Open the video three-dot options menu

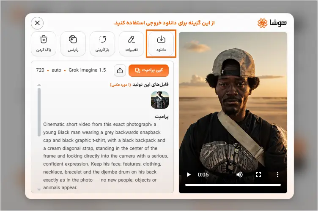pos(277,174)
